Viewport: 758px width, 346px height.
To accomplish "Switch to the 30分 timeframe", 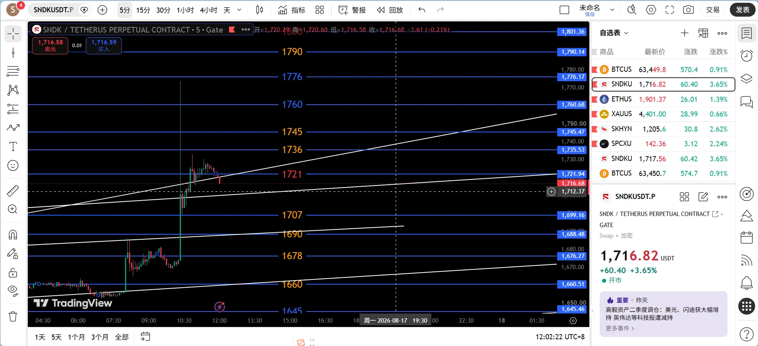I will tap(163, 10).
